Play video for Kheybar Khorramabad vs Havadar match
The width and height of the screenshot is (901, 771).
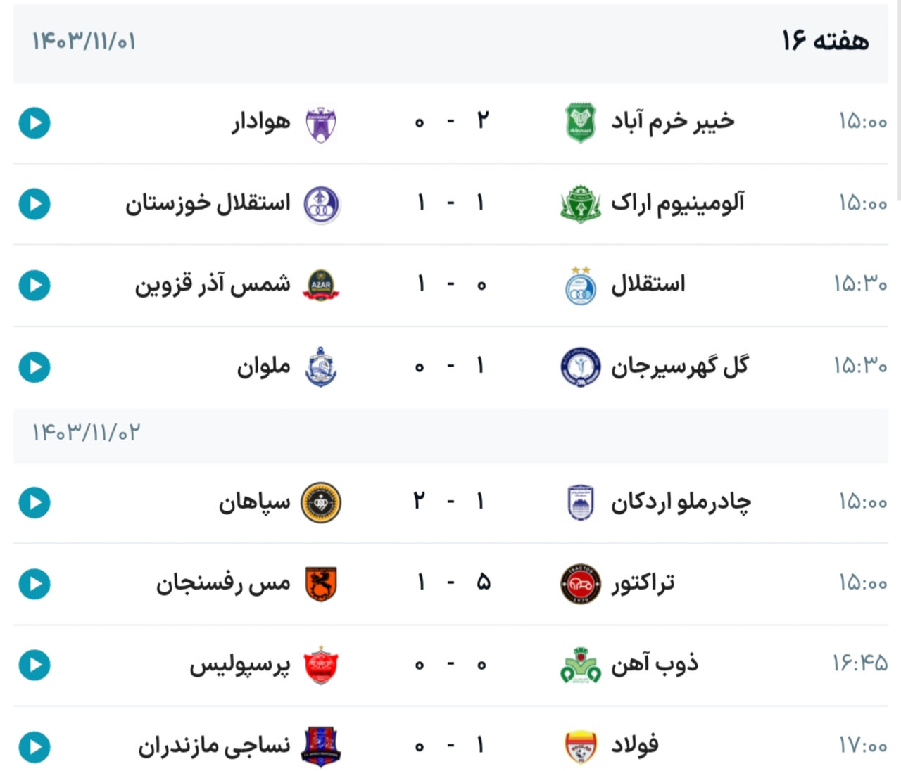34,123
